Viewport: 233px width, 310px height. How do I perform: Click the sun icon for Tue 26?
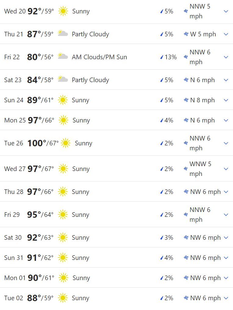(65, 143)
